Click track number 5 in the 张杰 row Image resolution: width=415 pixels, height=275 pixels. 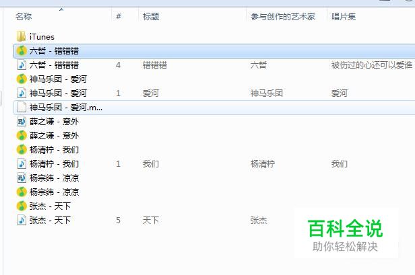pos(119,221)
